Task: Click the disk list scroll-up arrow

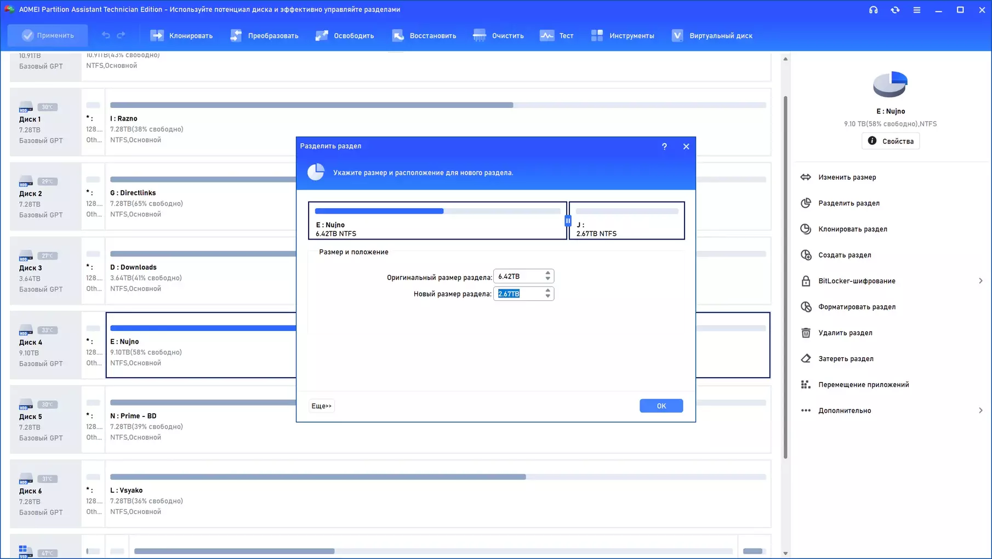Action: 785,59
